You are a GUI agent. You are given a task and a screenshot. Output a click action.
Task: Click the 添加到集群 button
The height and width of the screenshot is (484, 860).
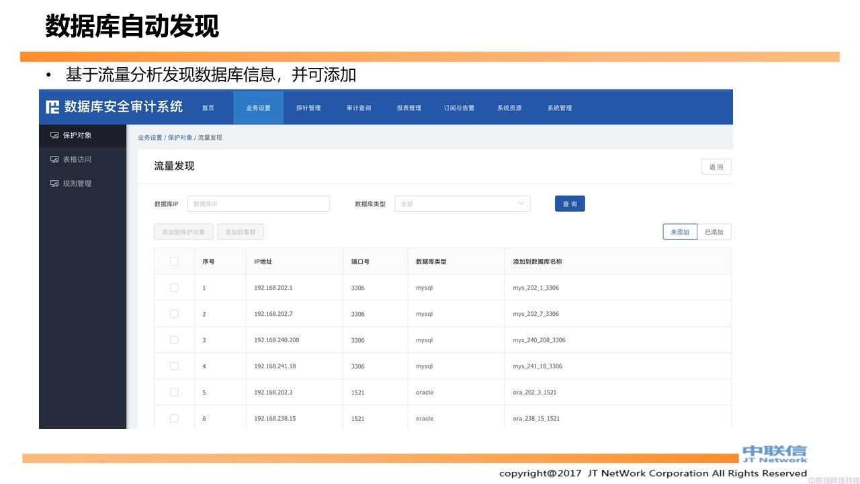tap(241, 232)
